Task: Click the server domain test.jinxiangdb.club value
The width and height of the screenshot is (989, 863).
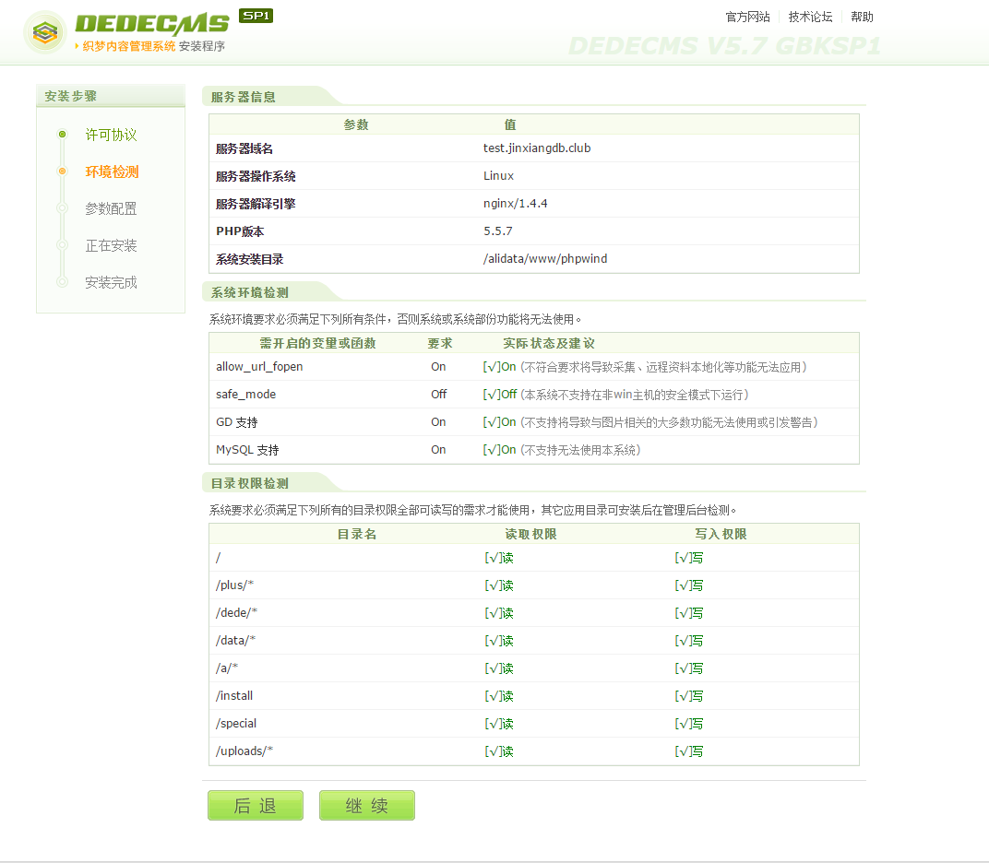Action: (537, 148)
